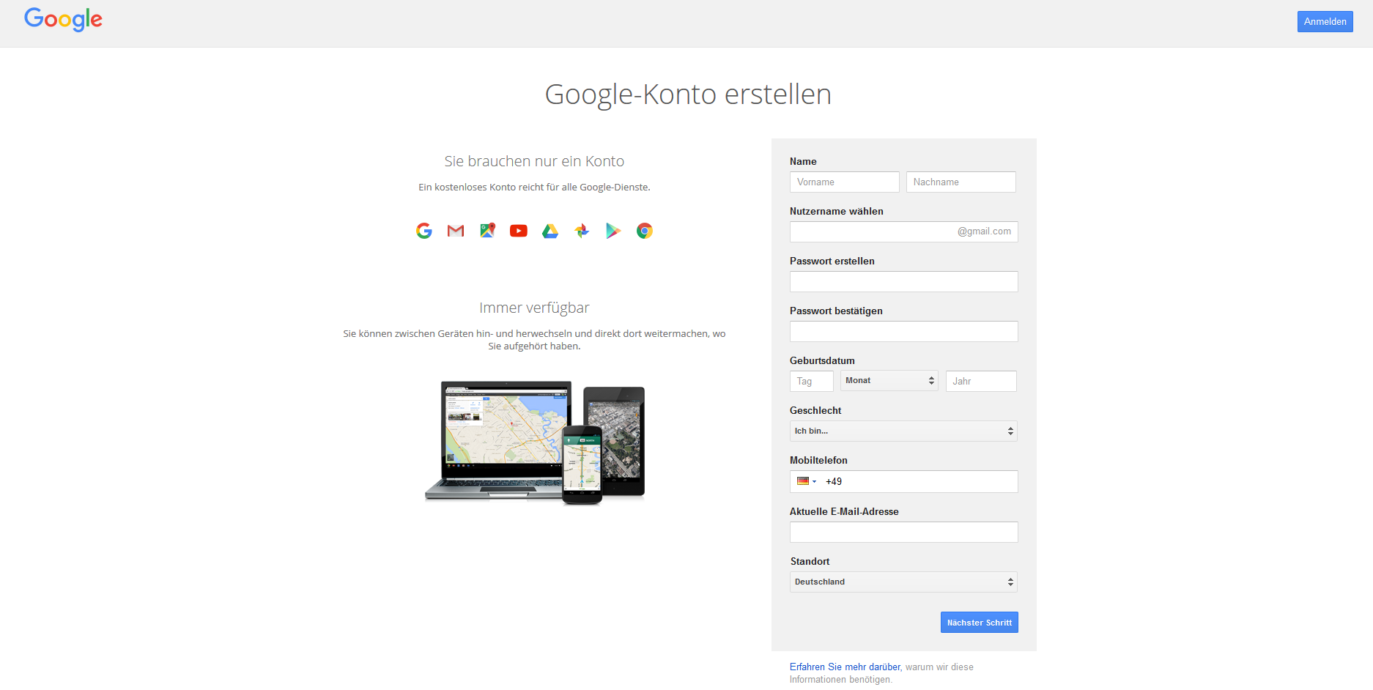This screenshot has width=1373, height=690.
Task: Click the 'Nutzername wählen' label
Action: click(837, 211)
